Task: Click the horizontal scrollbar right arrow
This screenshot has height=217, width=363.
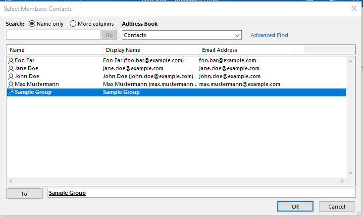Action: [x=342, y=181]
